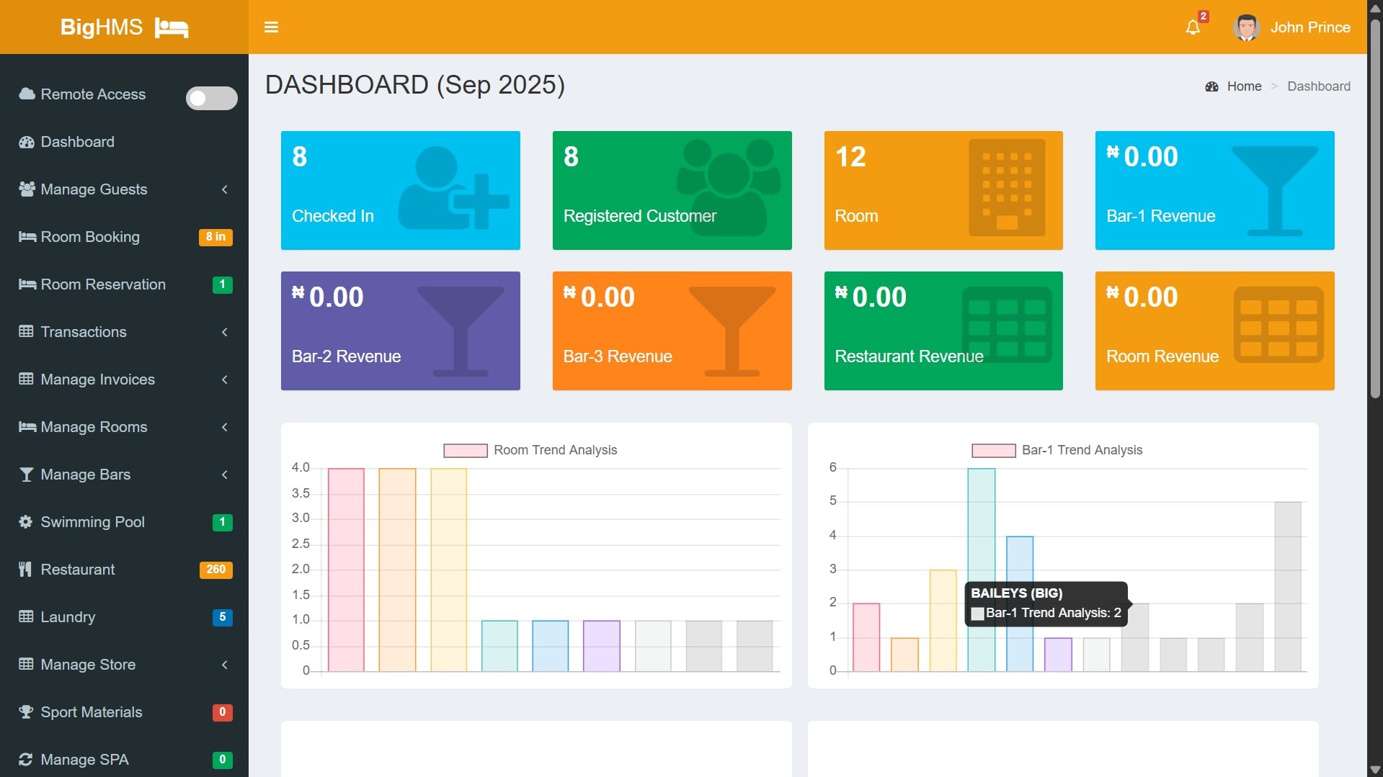Viewport: 1383px width, 777px height.
Task: Toggle the hamburger sidebar menu icon
Action: [271, 27]
